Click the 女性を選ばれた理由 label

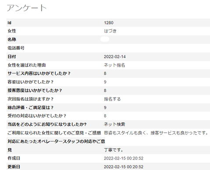pos(27,65)
